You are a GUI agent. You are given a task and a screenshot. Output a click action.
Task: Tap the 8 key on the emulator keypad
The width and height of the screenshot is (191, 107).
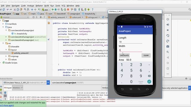(x=131, y=76)
